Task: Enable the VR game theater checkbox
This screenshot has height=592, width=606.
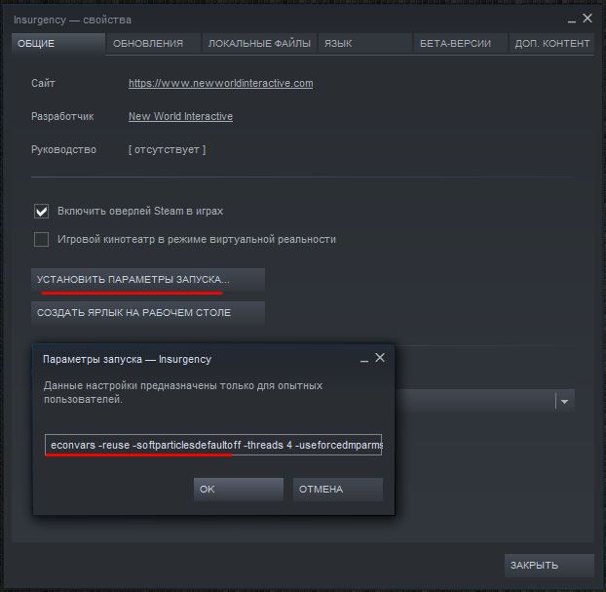Action: coord(41,239)
